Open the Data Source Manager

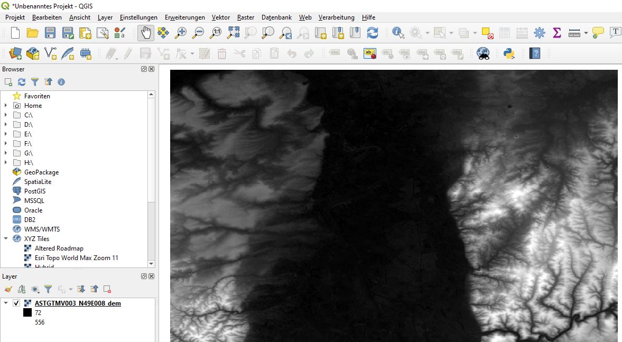[15, 53]
